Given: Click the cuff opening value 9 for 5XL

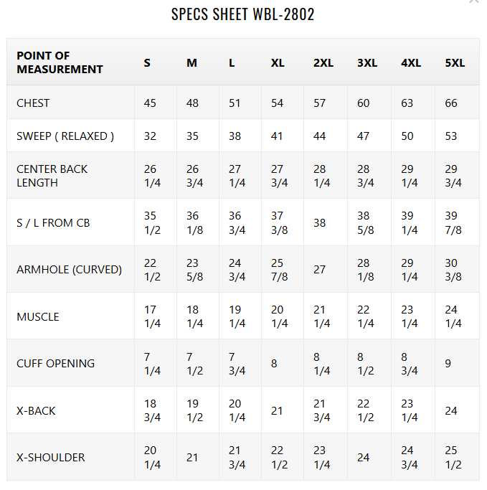Looking at the screenshot, I should (448, 363).
